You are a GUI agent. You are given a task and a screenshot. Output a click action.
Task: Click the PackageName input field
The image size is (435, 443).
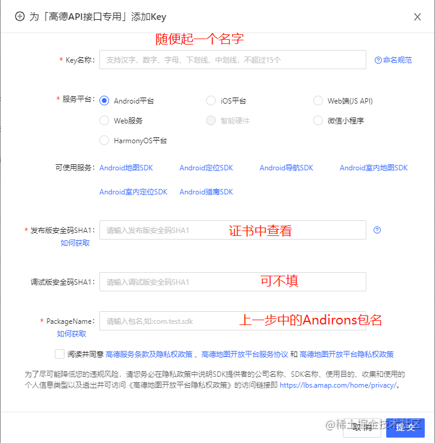tap(233, 321)
